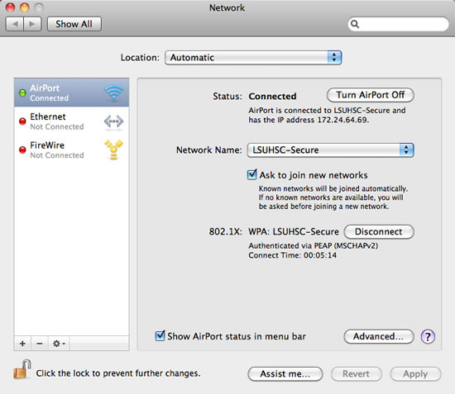The width and height of the screenshot is (455, 394).
Task: Click the Ethernet arrows icon in sidebar
Action: (113, 121)
